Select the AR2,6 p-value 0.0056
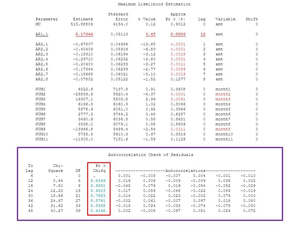The height and width of the screenshot is (225, 300). point(178,69)
